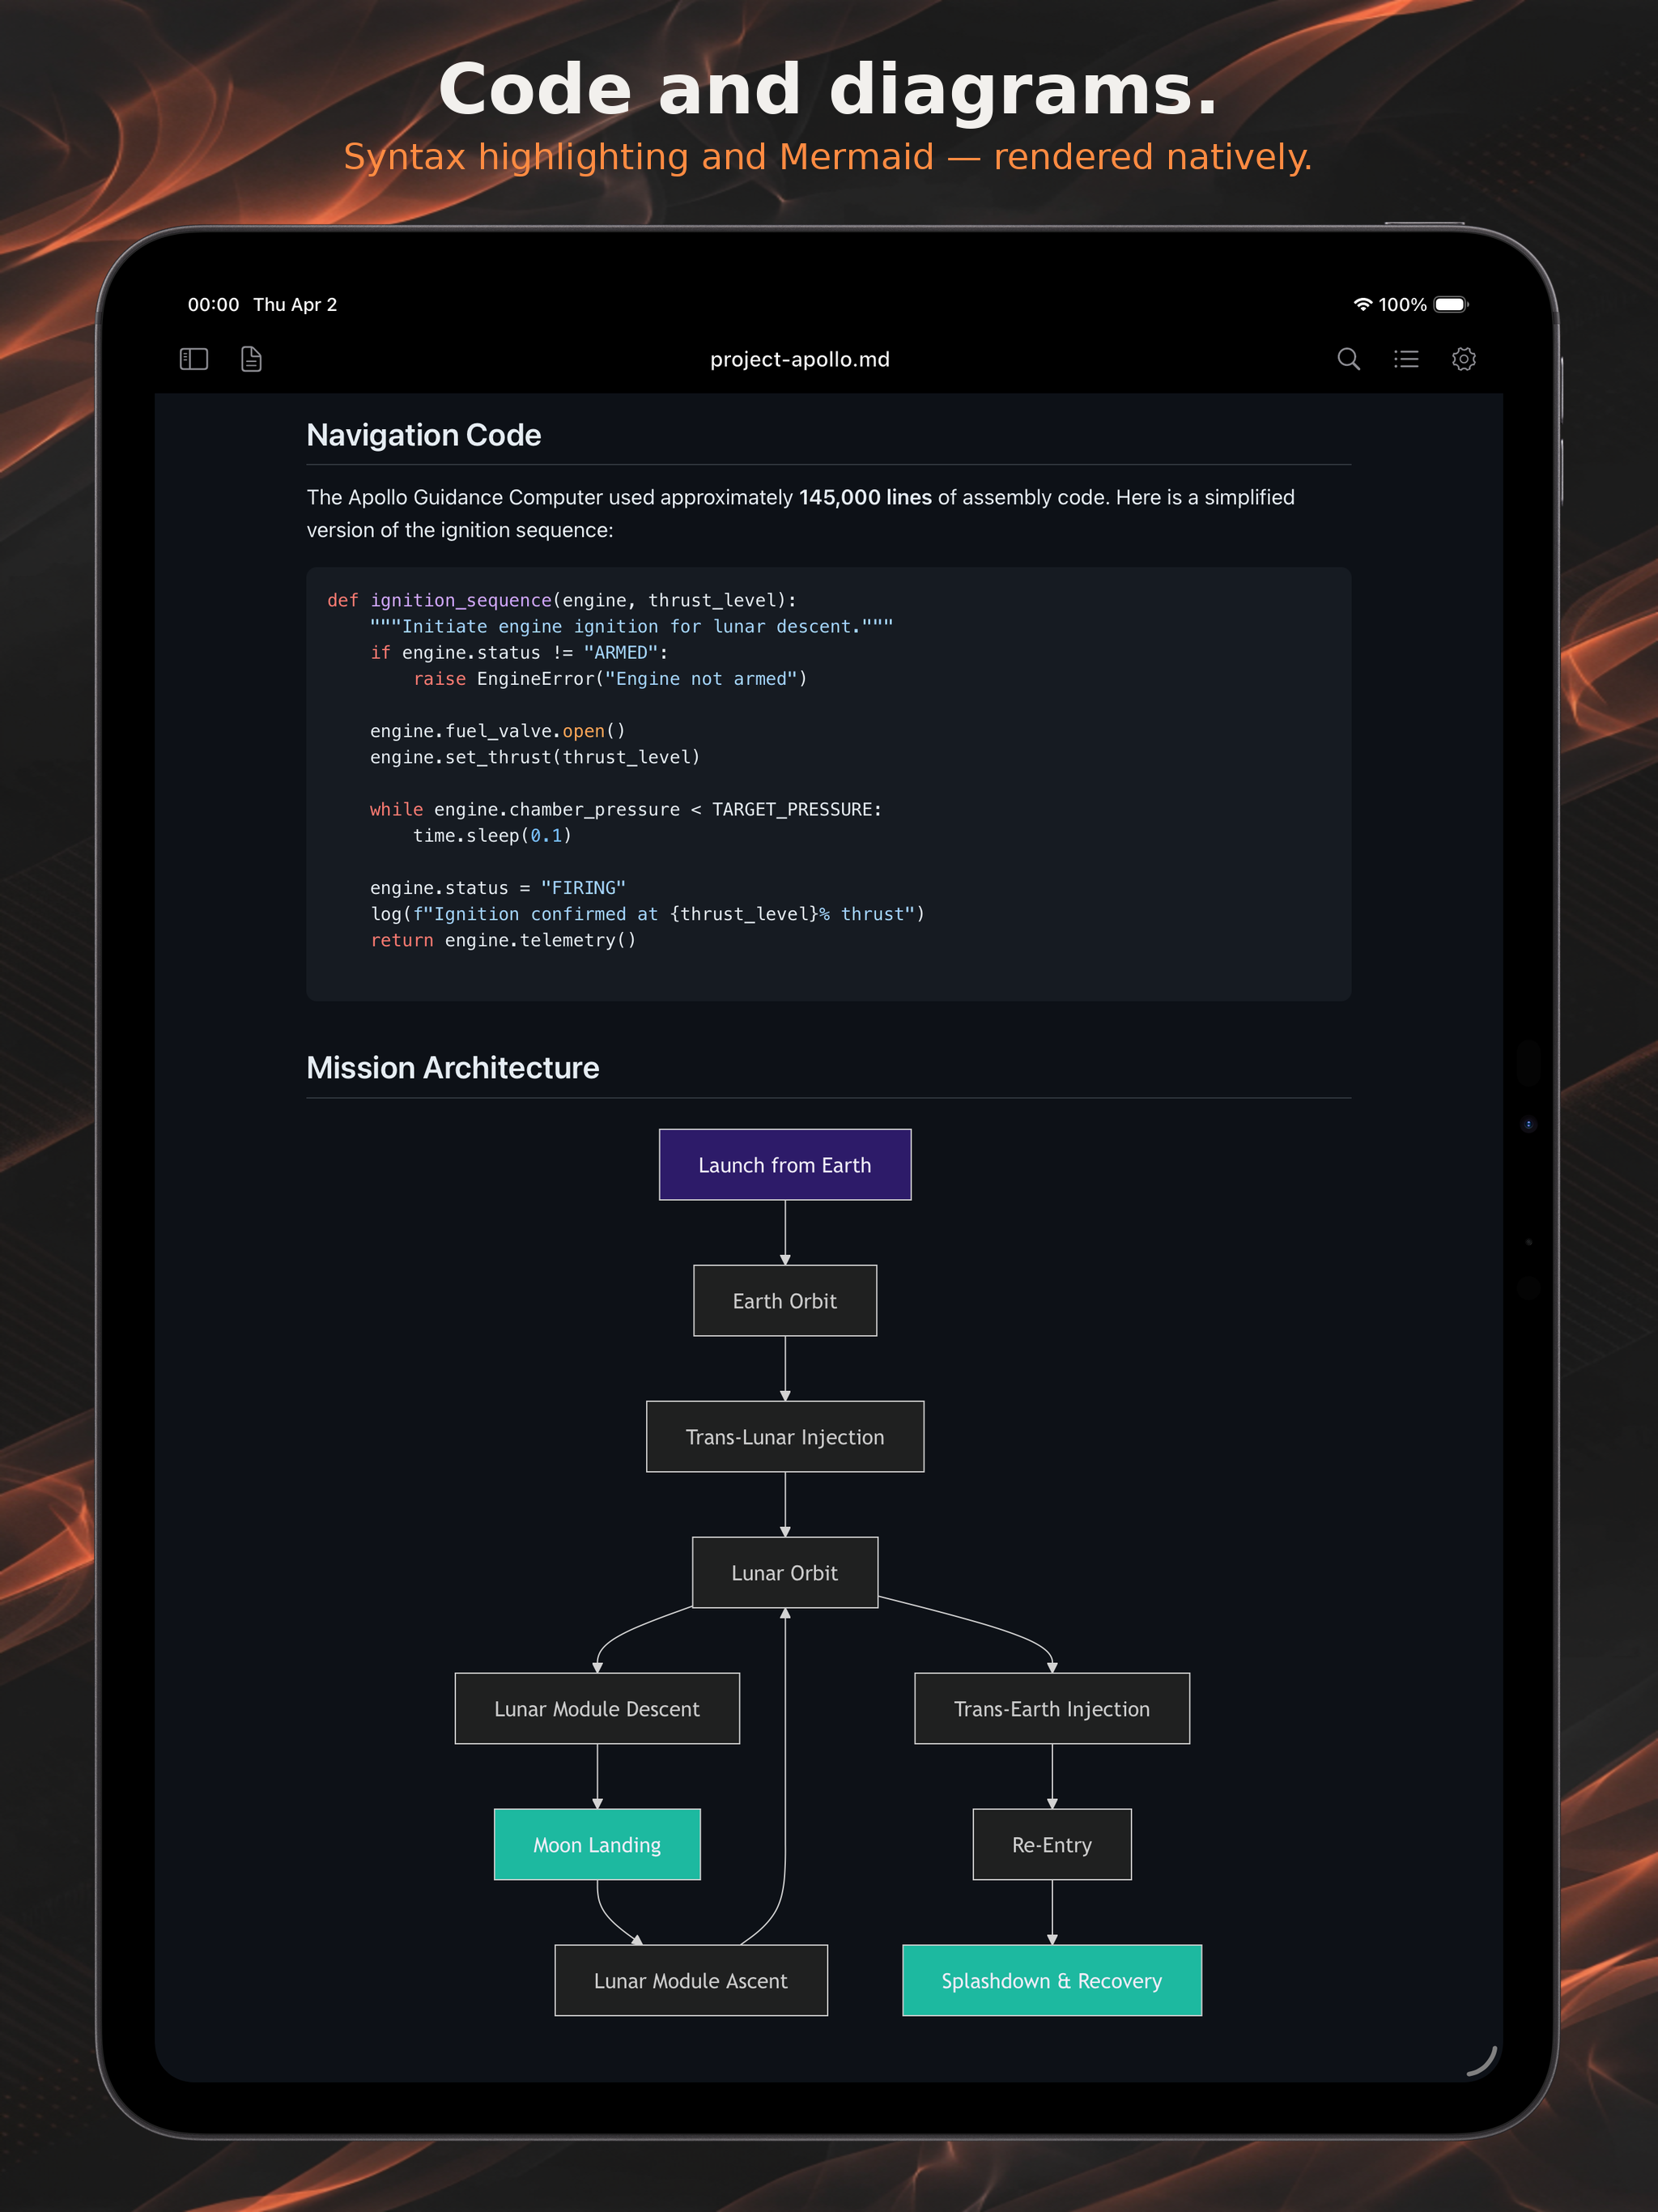This screenshot has height=2212, width=1658.
Task: Show table of contents list icon
Action: click(x=1406, y=359)
